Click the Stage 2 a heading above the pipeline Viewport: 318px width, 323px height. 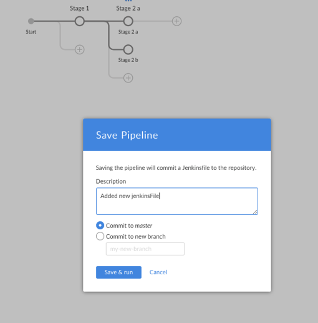(x=128, y=8)
